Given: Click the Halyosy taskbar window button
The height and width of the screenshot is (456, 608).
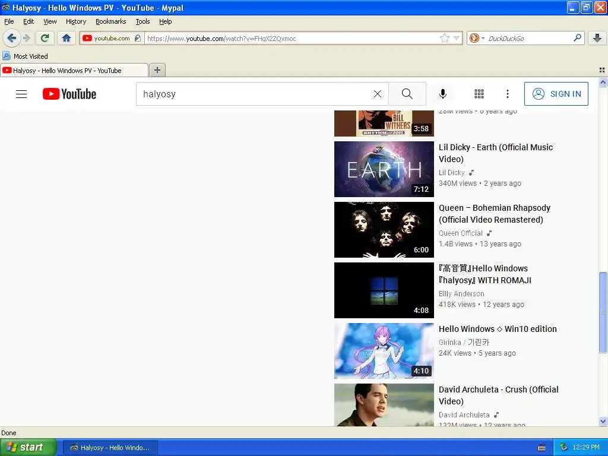Looking at the screenshot, I should coord(110,448).
